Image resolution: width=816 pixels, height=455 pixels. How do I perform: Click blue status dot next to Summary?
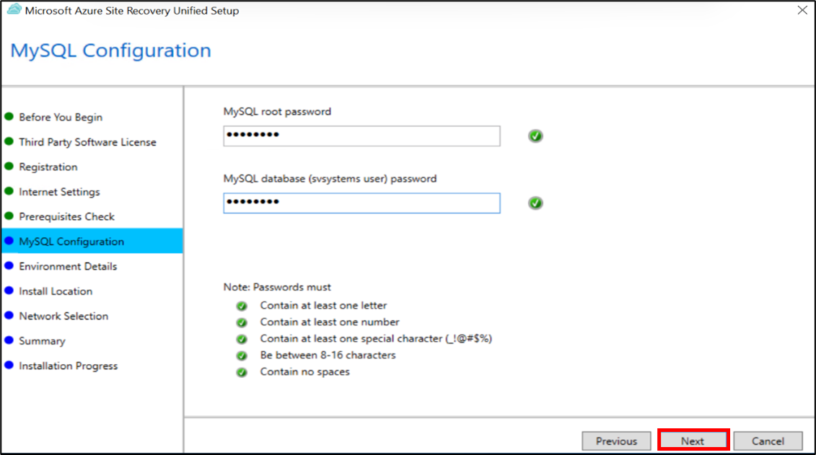[9, 340]
